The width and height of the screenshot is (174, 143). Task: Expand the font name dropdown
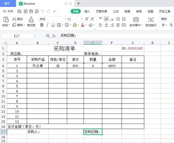point(65,19)
